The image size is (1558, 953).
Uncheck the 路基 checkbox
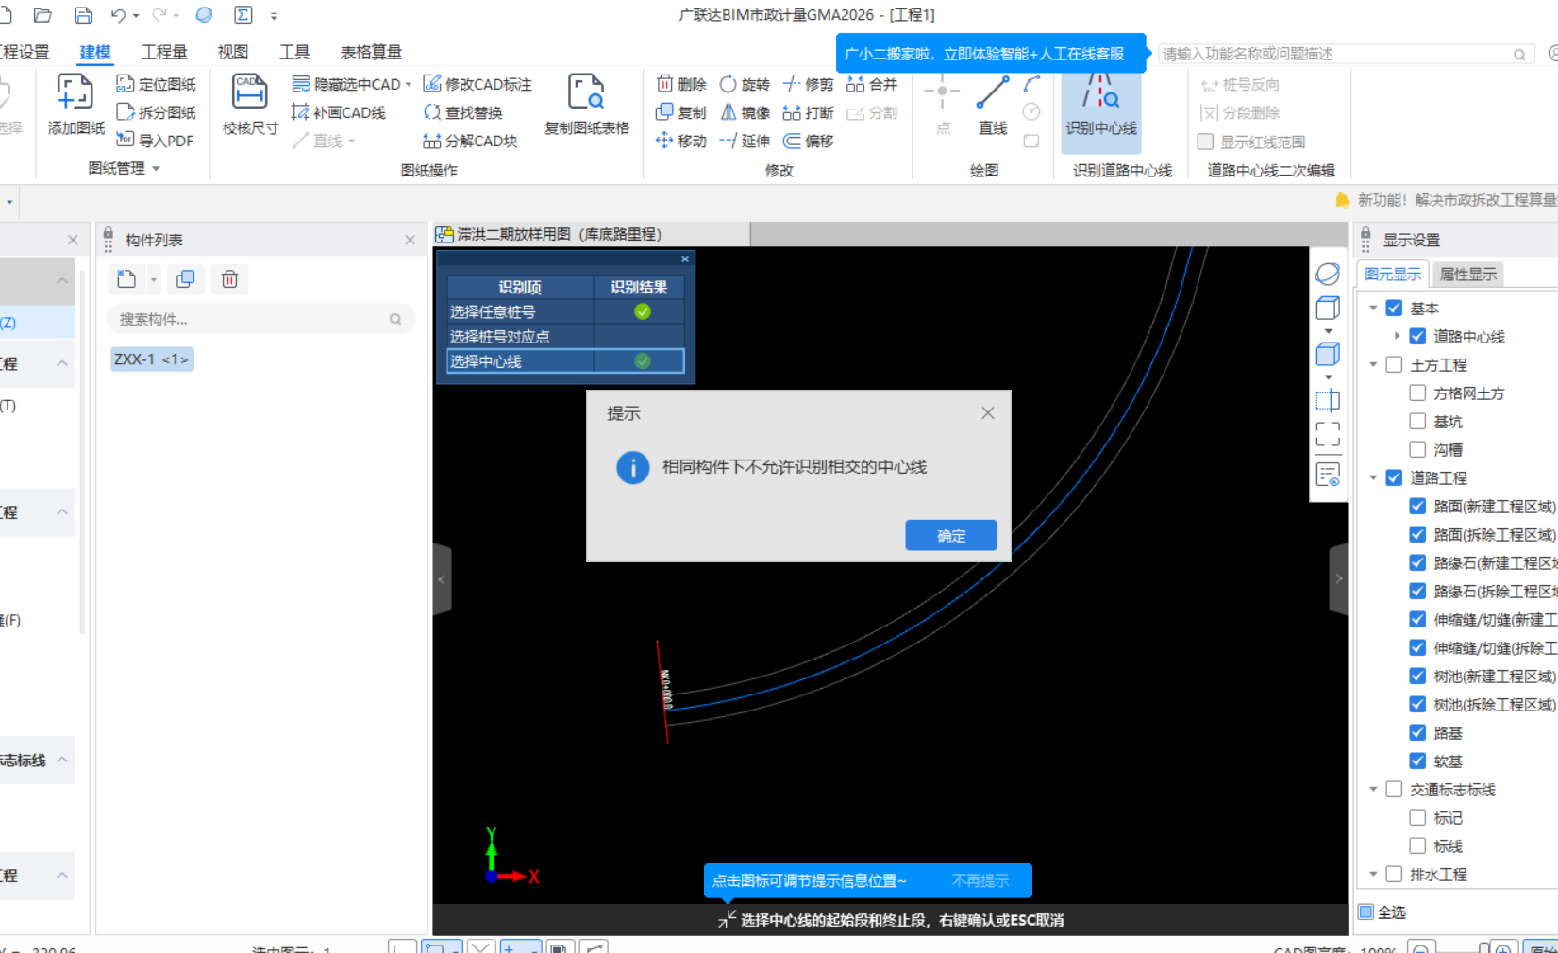1417,733
